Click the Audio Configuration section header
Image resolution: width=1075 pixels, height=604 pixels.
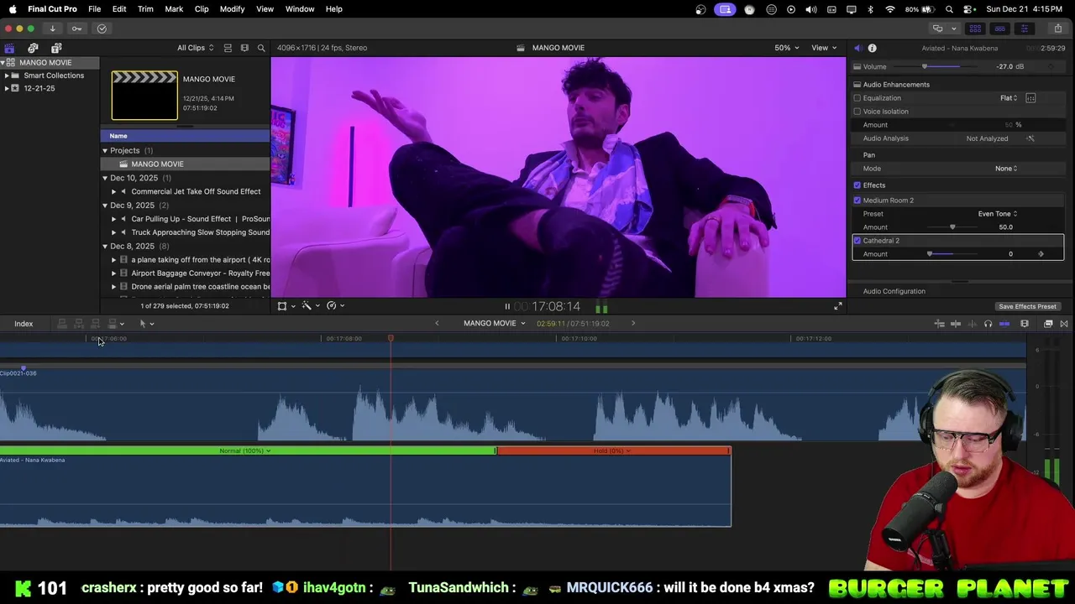[x=894, y=291]
